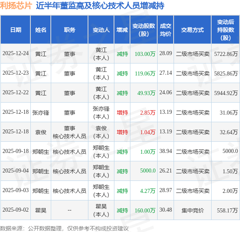The height and width of the screenshot is (232, 240).
Task: Select the 558.17万 holdings cell
Action: 227,210
